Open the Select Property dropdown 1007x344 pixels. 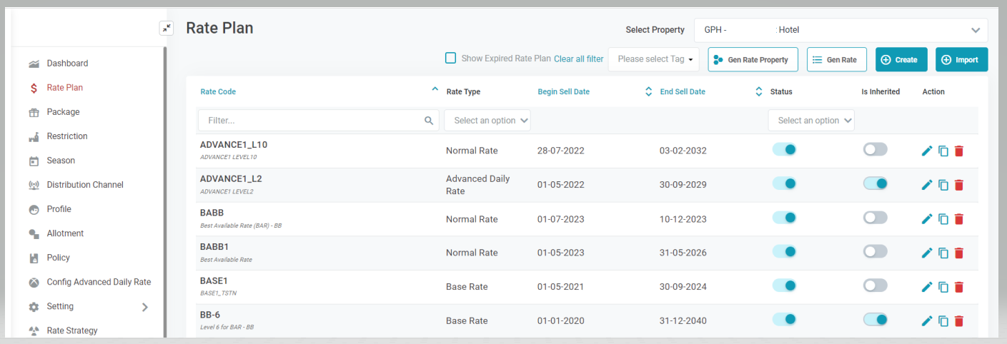click(840, 30)
